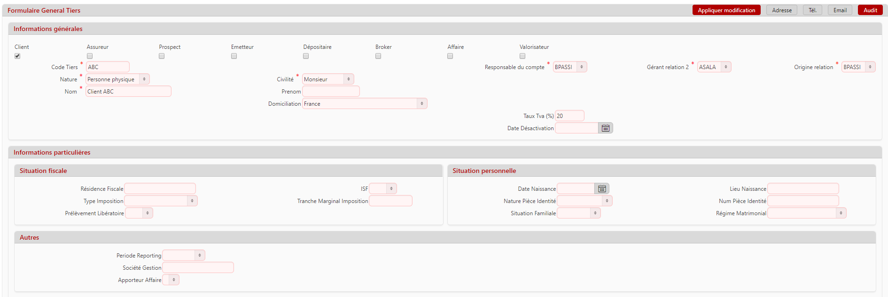Open the Audit button
Viewport: 888px width, 297px height.
[870, 10]
